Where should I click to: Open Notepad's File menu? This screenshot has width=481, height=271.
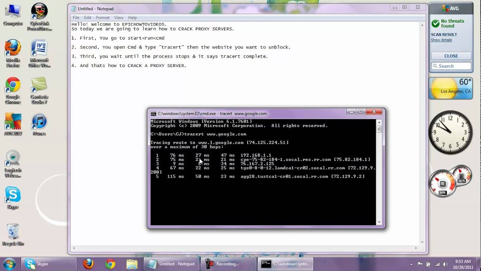tap(76, 18)
